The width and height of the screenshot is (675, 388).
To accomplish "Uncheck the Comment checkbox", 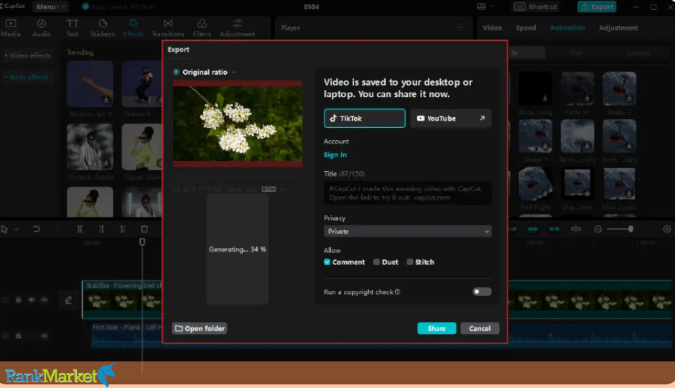I will click(x=327, y=262).
